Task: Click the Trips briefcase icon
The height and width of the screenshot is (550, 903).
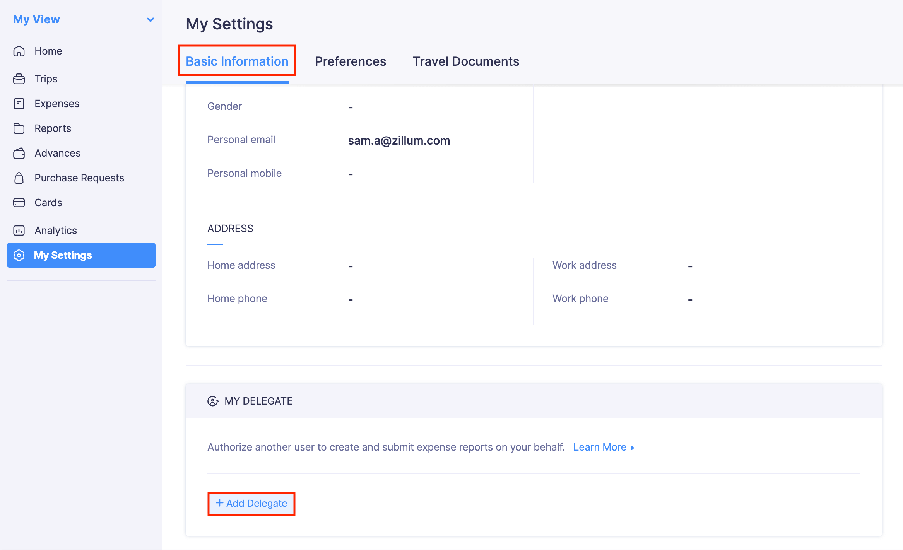Action: [19, 79]
